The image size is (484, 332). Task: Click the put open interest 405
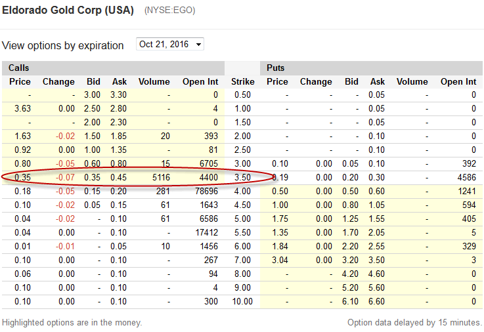(469, 219)
